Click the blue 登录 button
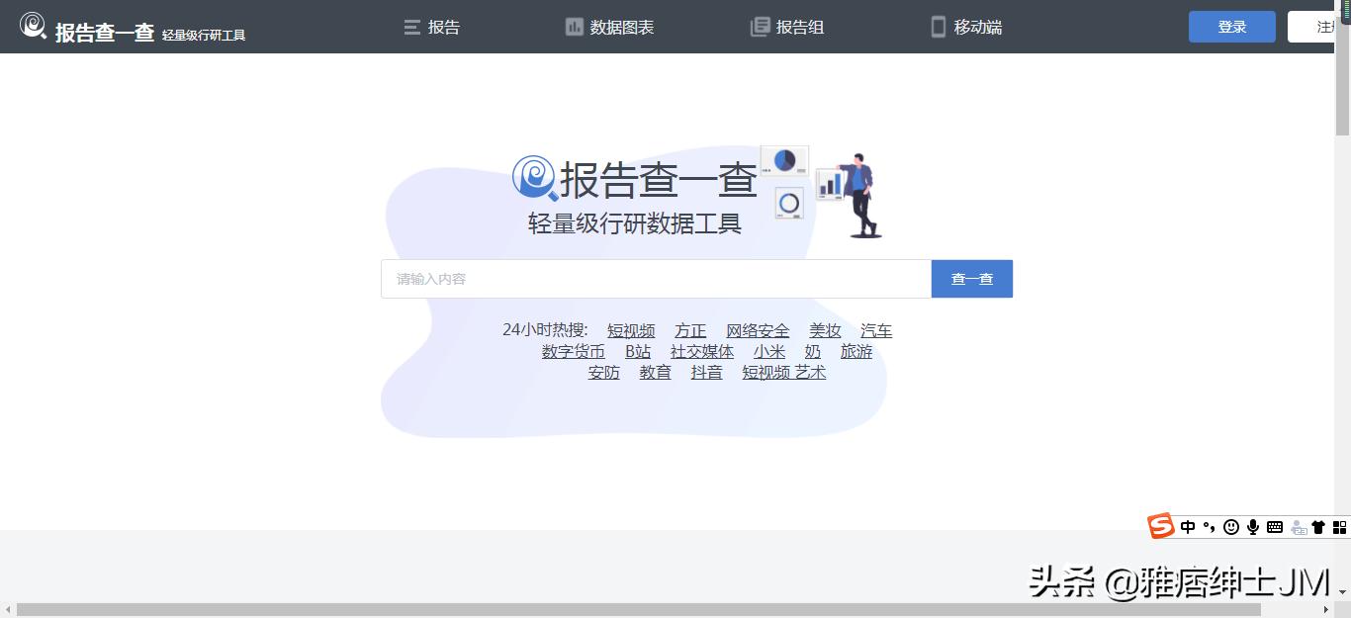 coord(1231,26)
